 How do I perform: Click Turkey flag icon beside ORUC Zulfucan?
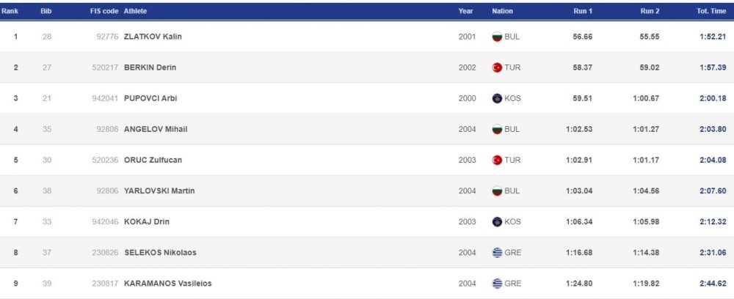click(497, 160)
